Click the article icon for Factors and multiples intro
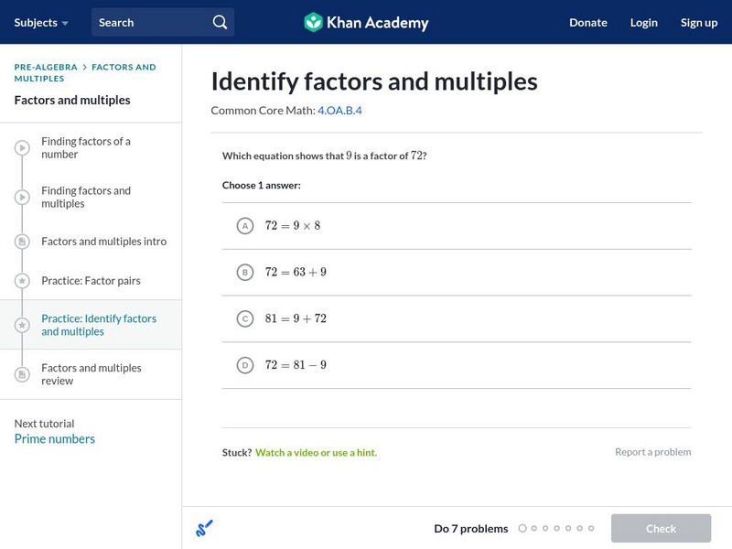 [22, 242]
